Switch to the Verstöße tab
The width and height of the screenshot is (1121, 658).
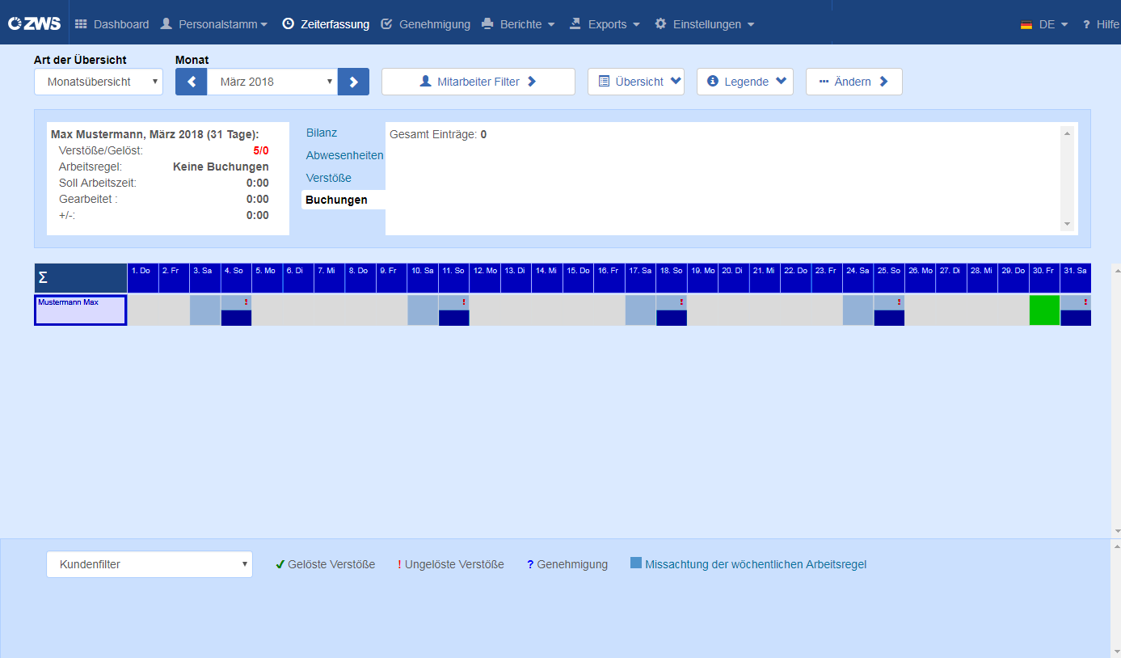(329, 178)
